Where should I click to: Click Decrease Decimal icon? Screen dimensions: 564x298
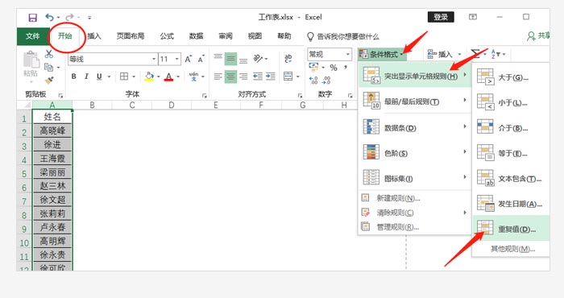point(326,81)
